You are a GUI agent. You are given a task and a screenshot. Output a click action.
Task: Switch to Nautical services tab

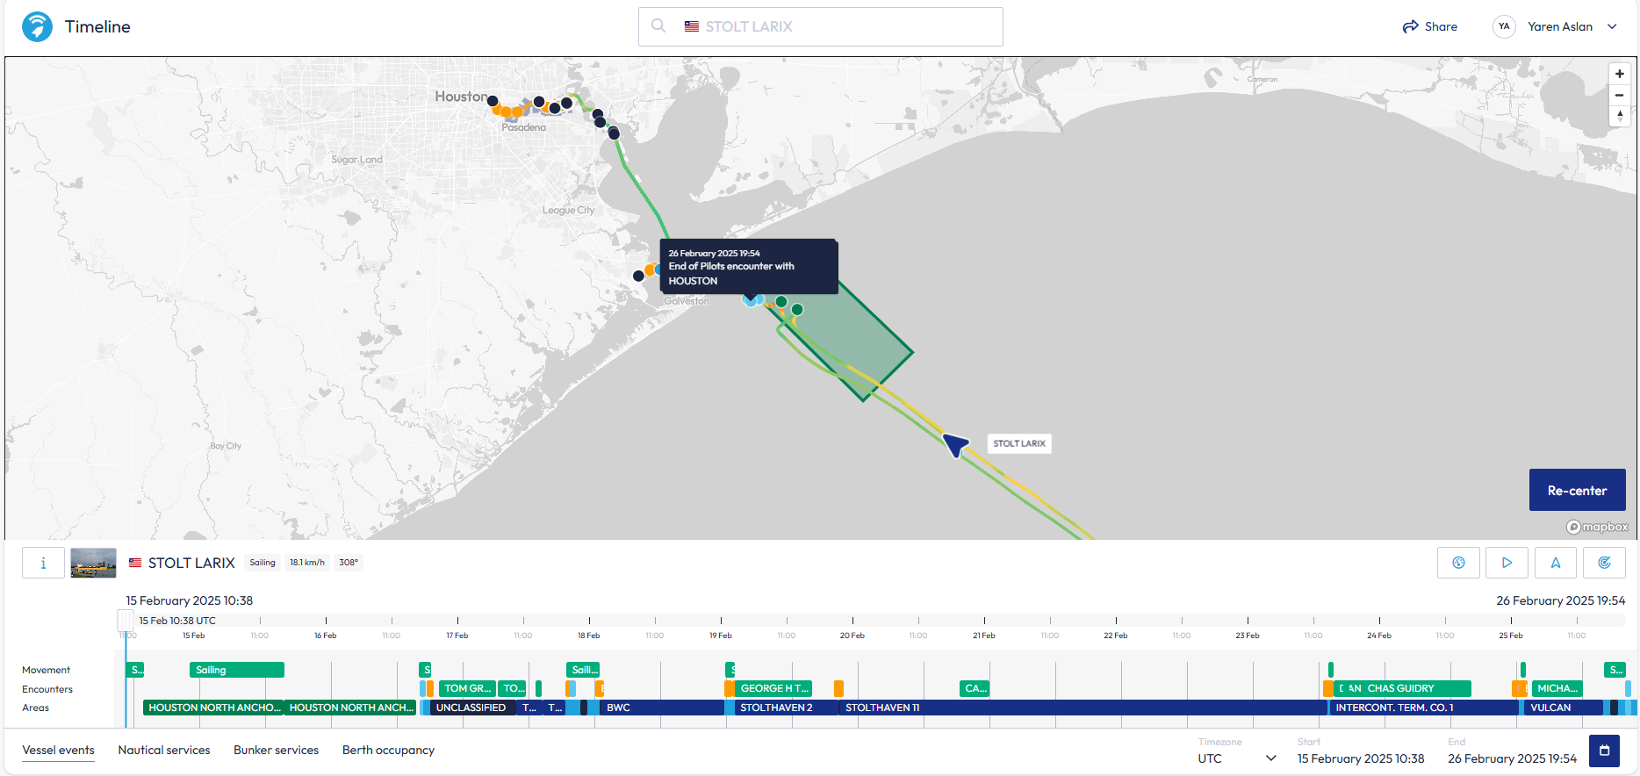[x=164, y=750]
